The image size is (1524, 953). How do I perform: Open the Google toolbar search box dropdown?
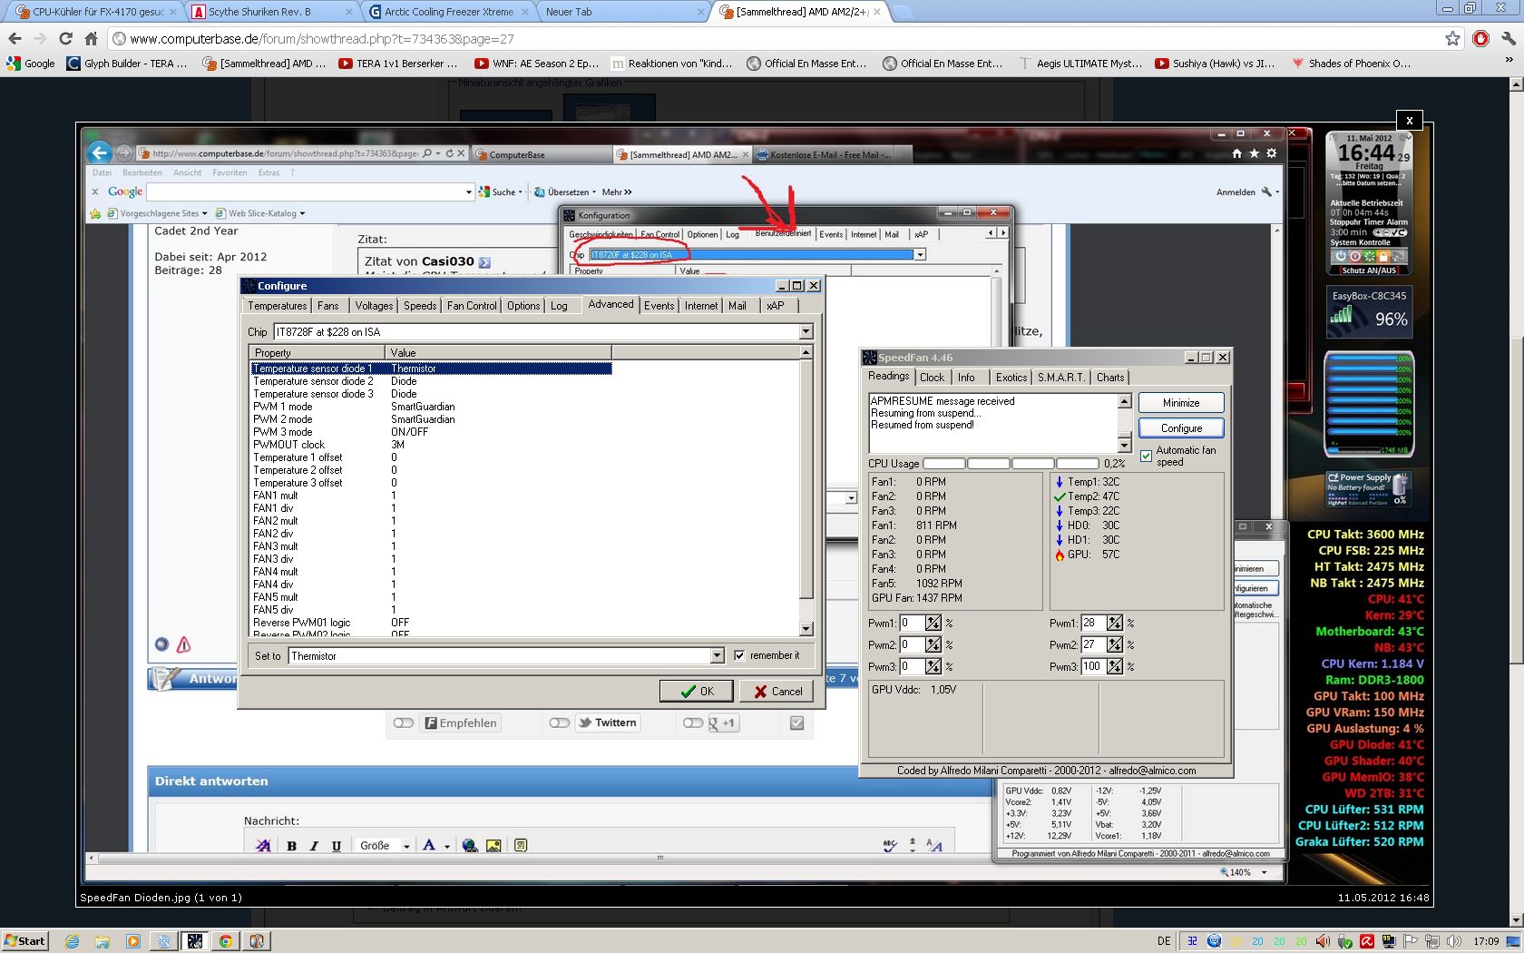469,192
